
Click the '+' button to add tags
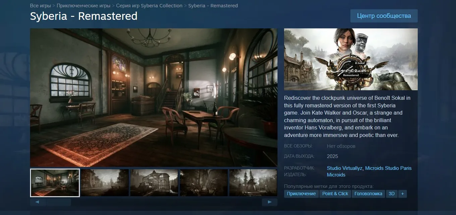[403, 194]
